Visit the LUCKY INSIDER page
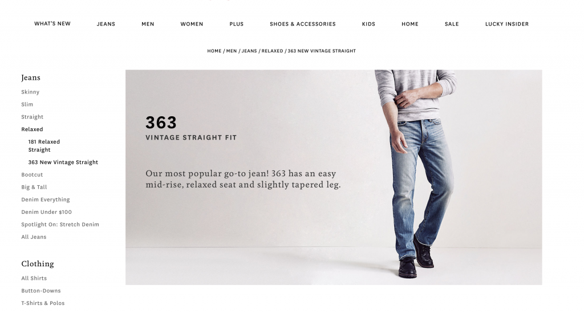 [507, 24]
